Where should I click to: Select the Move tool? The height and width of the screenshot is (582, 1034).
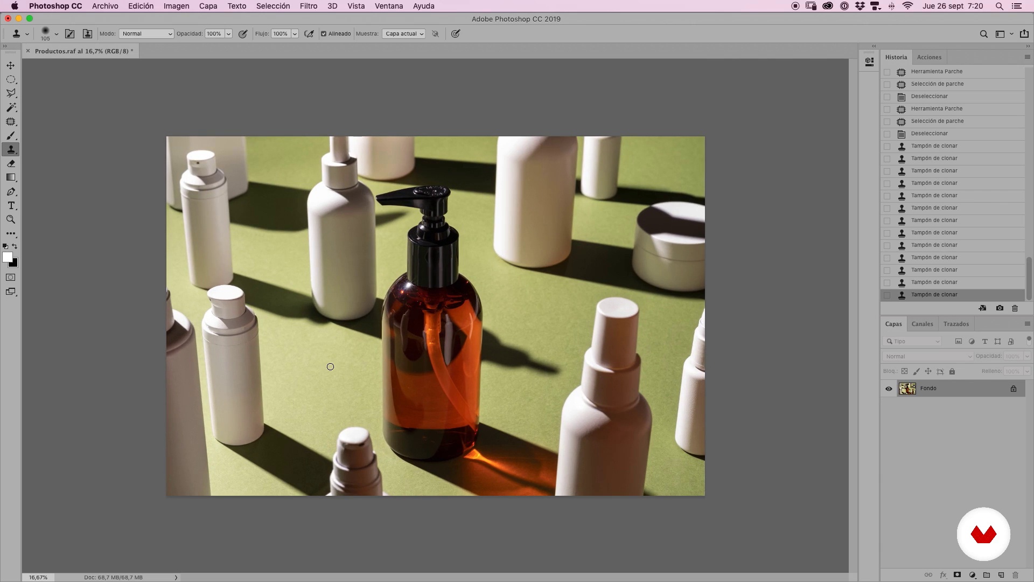pyautogui.click(x=11, y=65)
